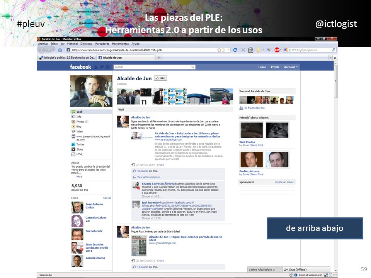Click the thumbs-up icon by 10 people like this

point(134,171)
